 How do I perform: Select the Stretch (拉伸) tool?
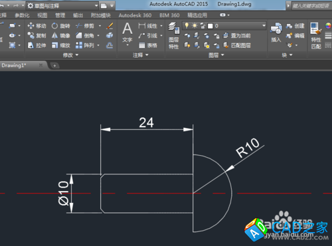(x=37, y=45)
